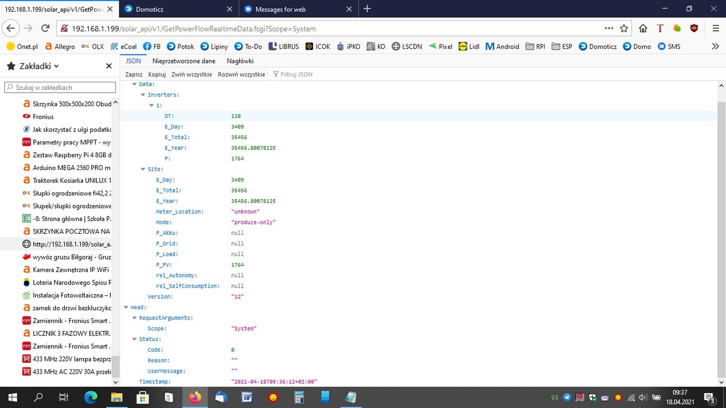This screenshot has width=726, height=408.
Task: Open Windows Start menu
Action: tap(12, 397)
